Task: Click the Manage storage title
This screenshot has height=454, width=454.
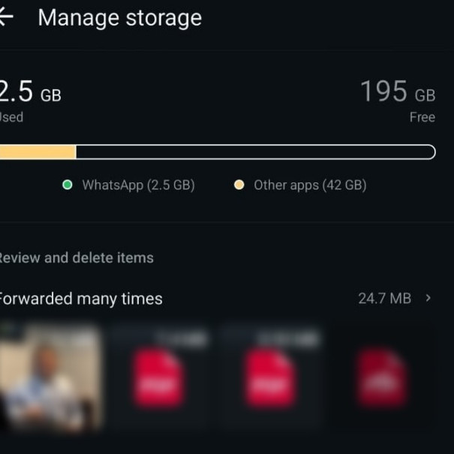Action: click(x=119, y=18)
